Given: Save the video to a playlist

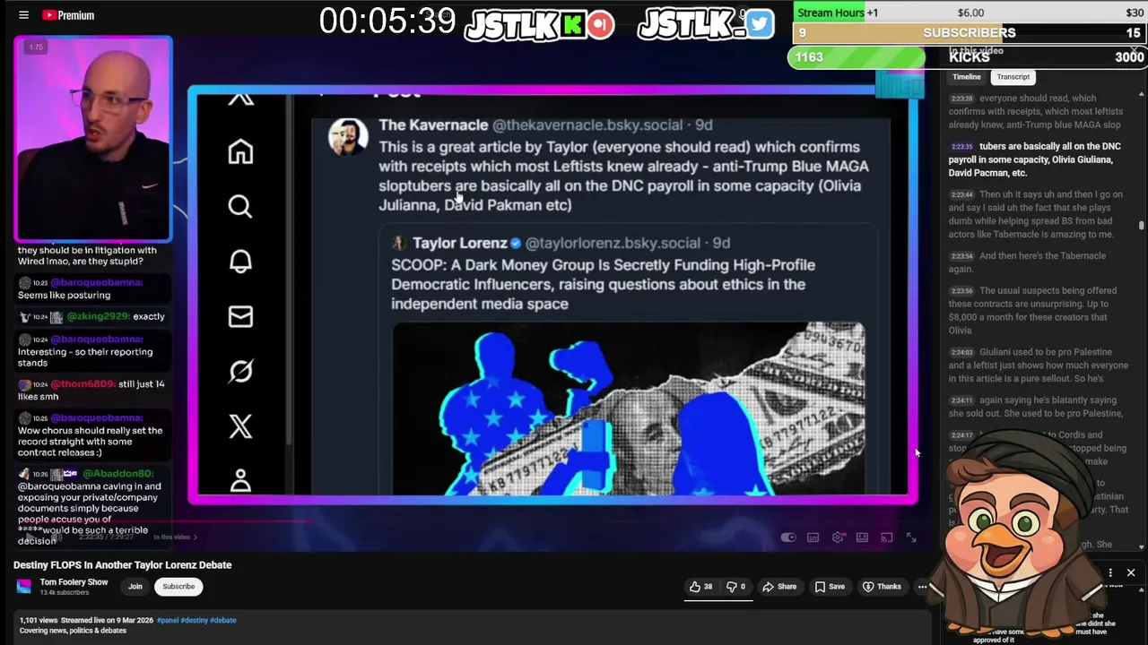Looking at the screenshot, I should coord(830,587).
